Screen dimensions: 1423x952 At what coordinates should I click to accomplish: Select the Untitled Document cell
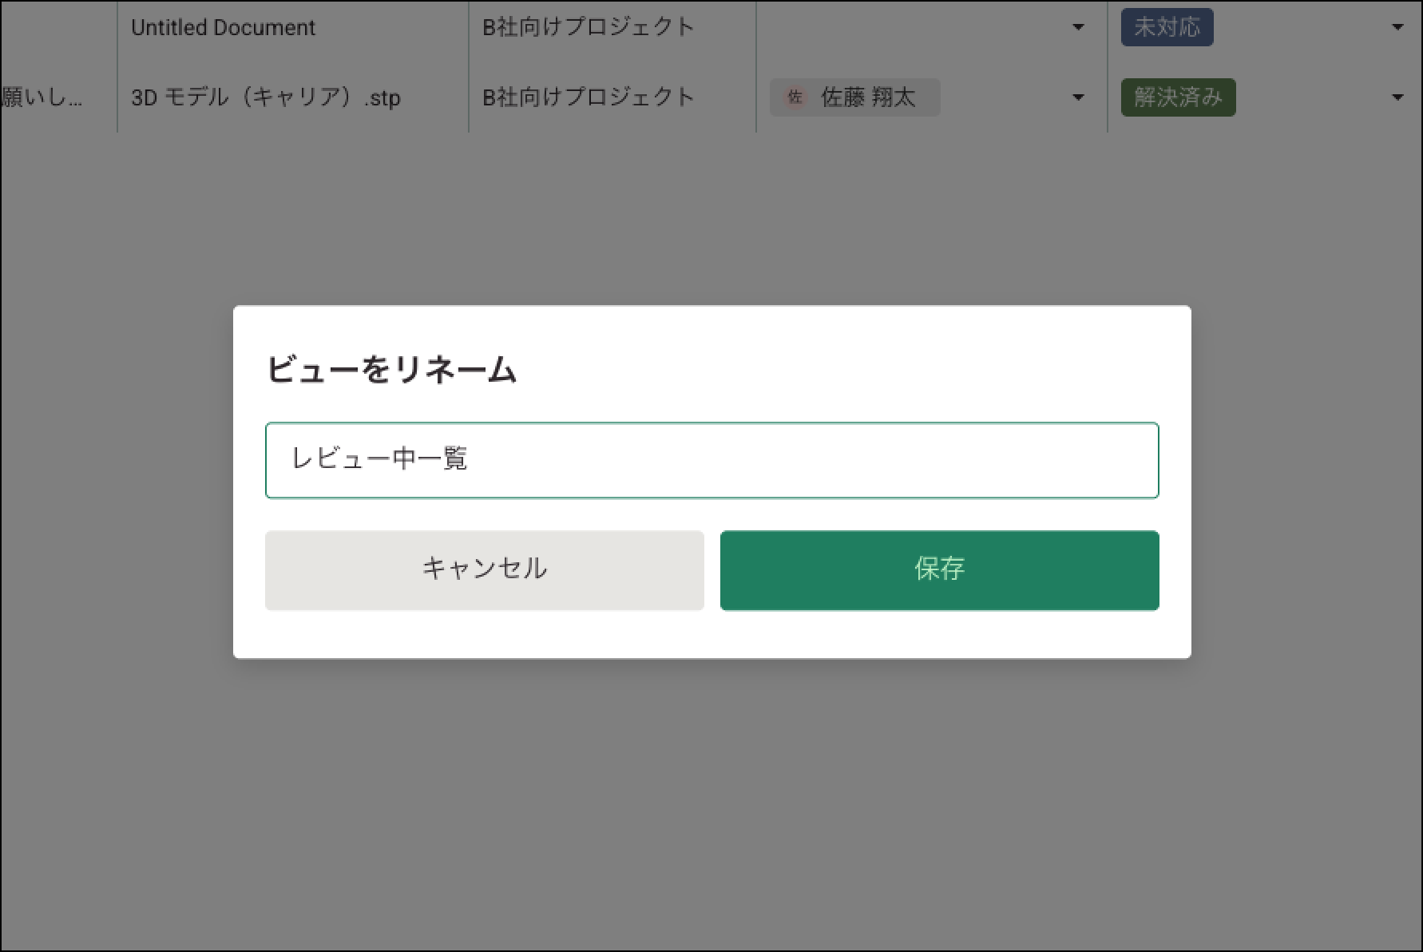pyautogui.click(x=223, y=28)
